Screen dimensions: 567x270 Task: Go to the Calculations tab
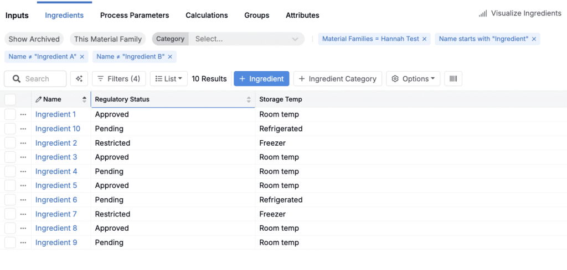click(207, 15)
